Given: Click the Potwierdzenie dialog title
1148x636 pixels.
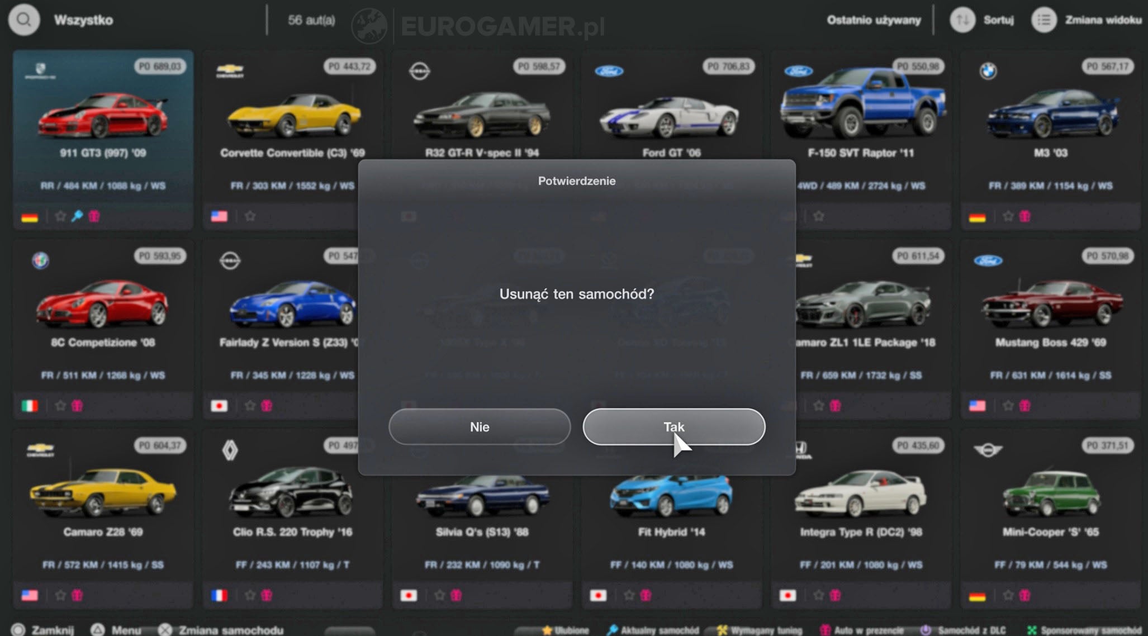Looking at the screenshot, I should pyautogui.click(x=577, y=181).
